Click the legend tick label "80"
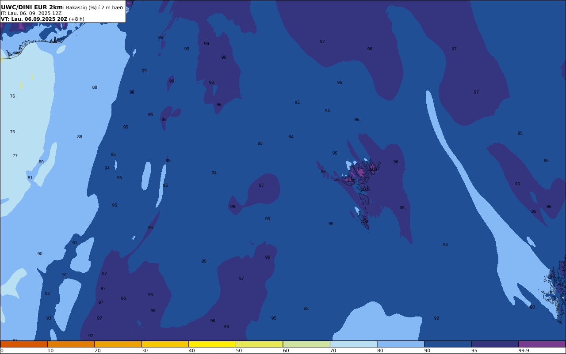This screenshot has width=566, height=354. pyautogui.click(x=380, y=350)
